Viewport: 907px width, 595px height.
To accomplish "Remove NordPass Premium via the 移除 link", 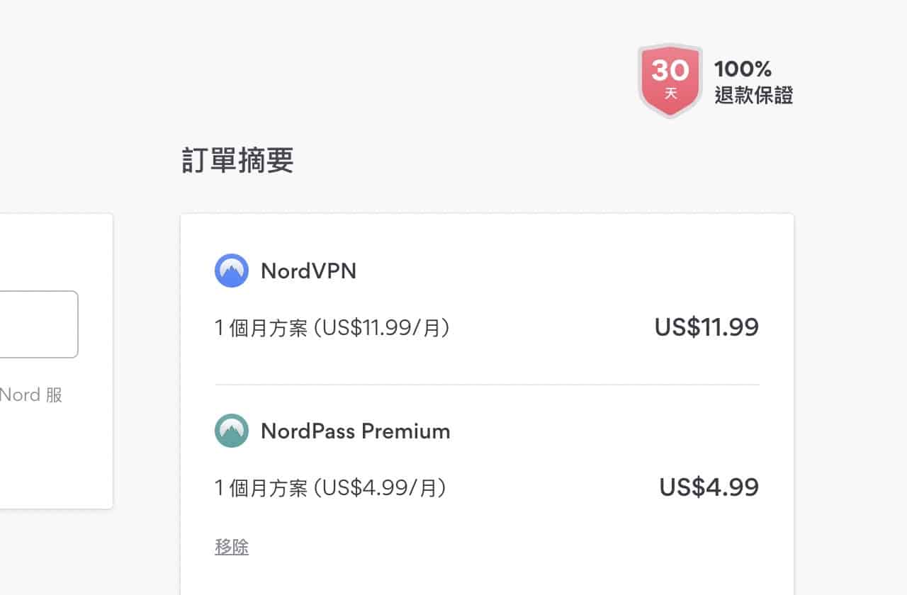I will coord(232,547).
